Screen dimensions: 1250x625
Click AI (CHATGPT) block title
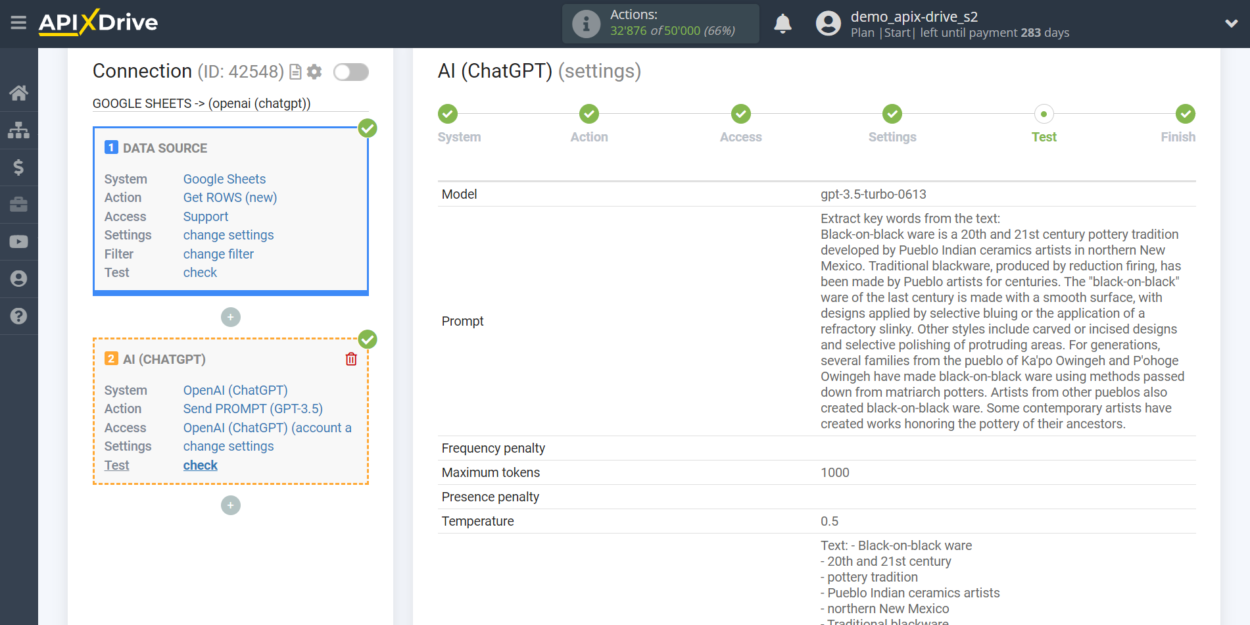(164, 359)
